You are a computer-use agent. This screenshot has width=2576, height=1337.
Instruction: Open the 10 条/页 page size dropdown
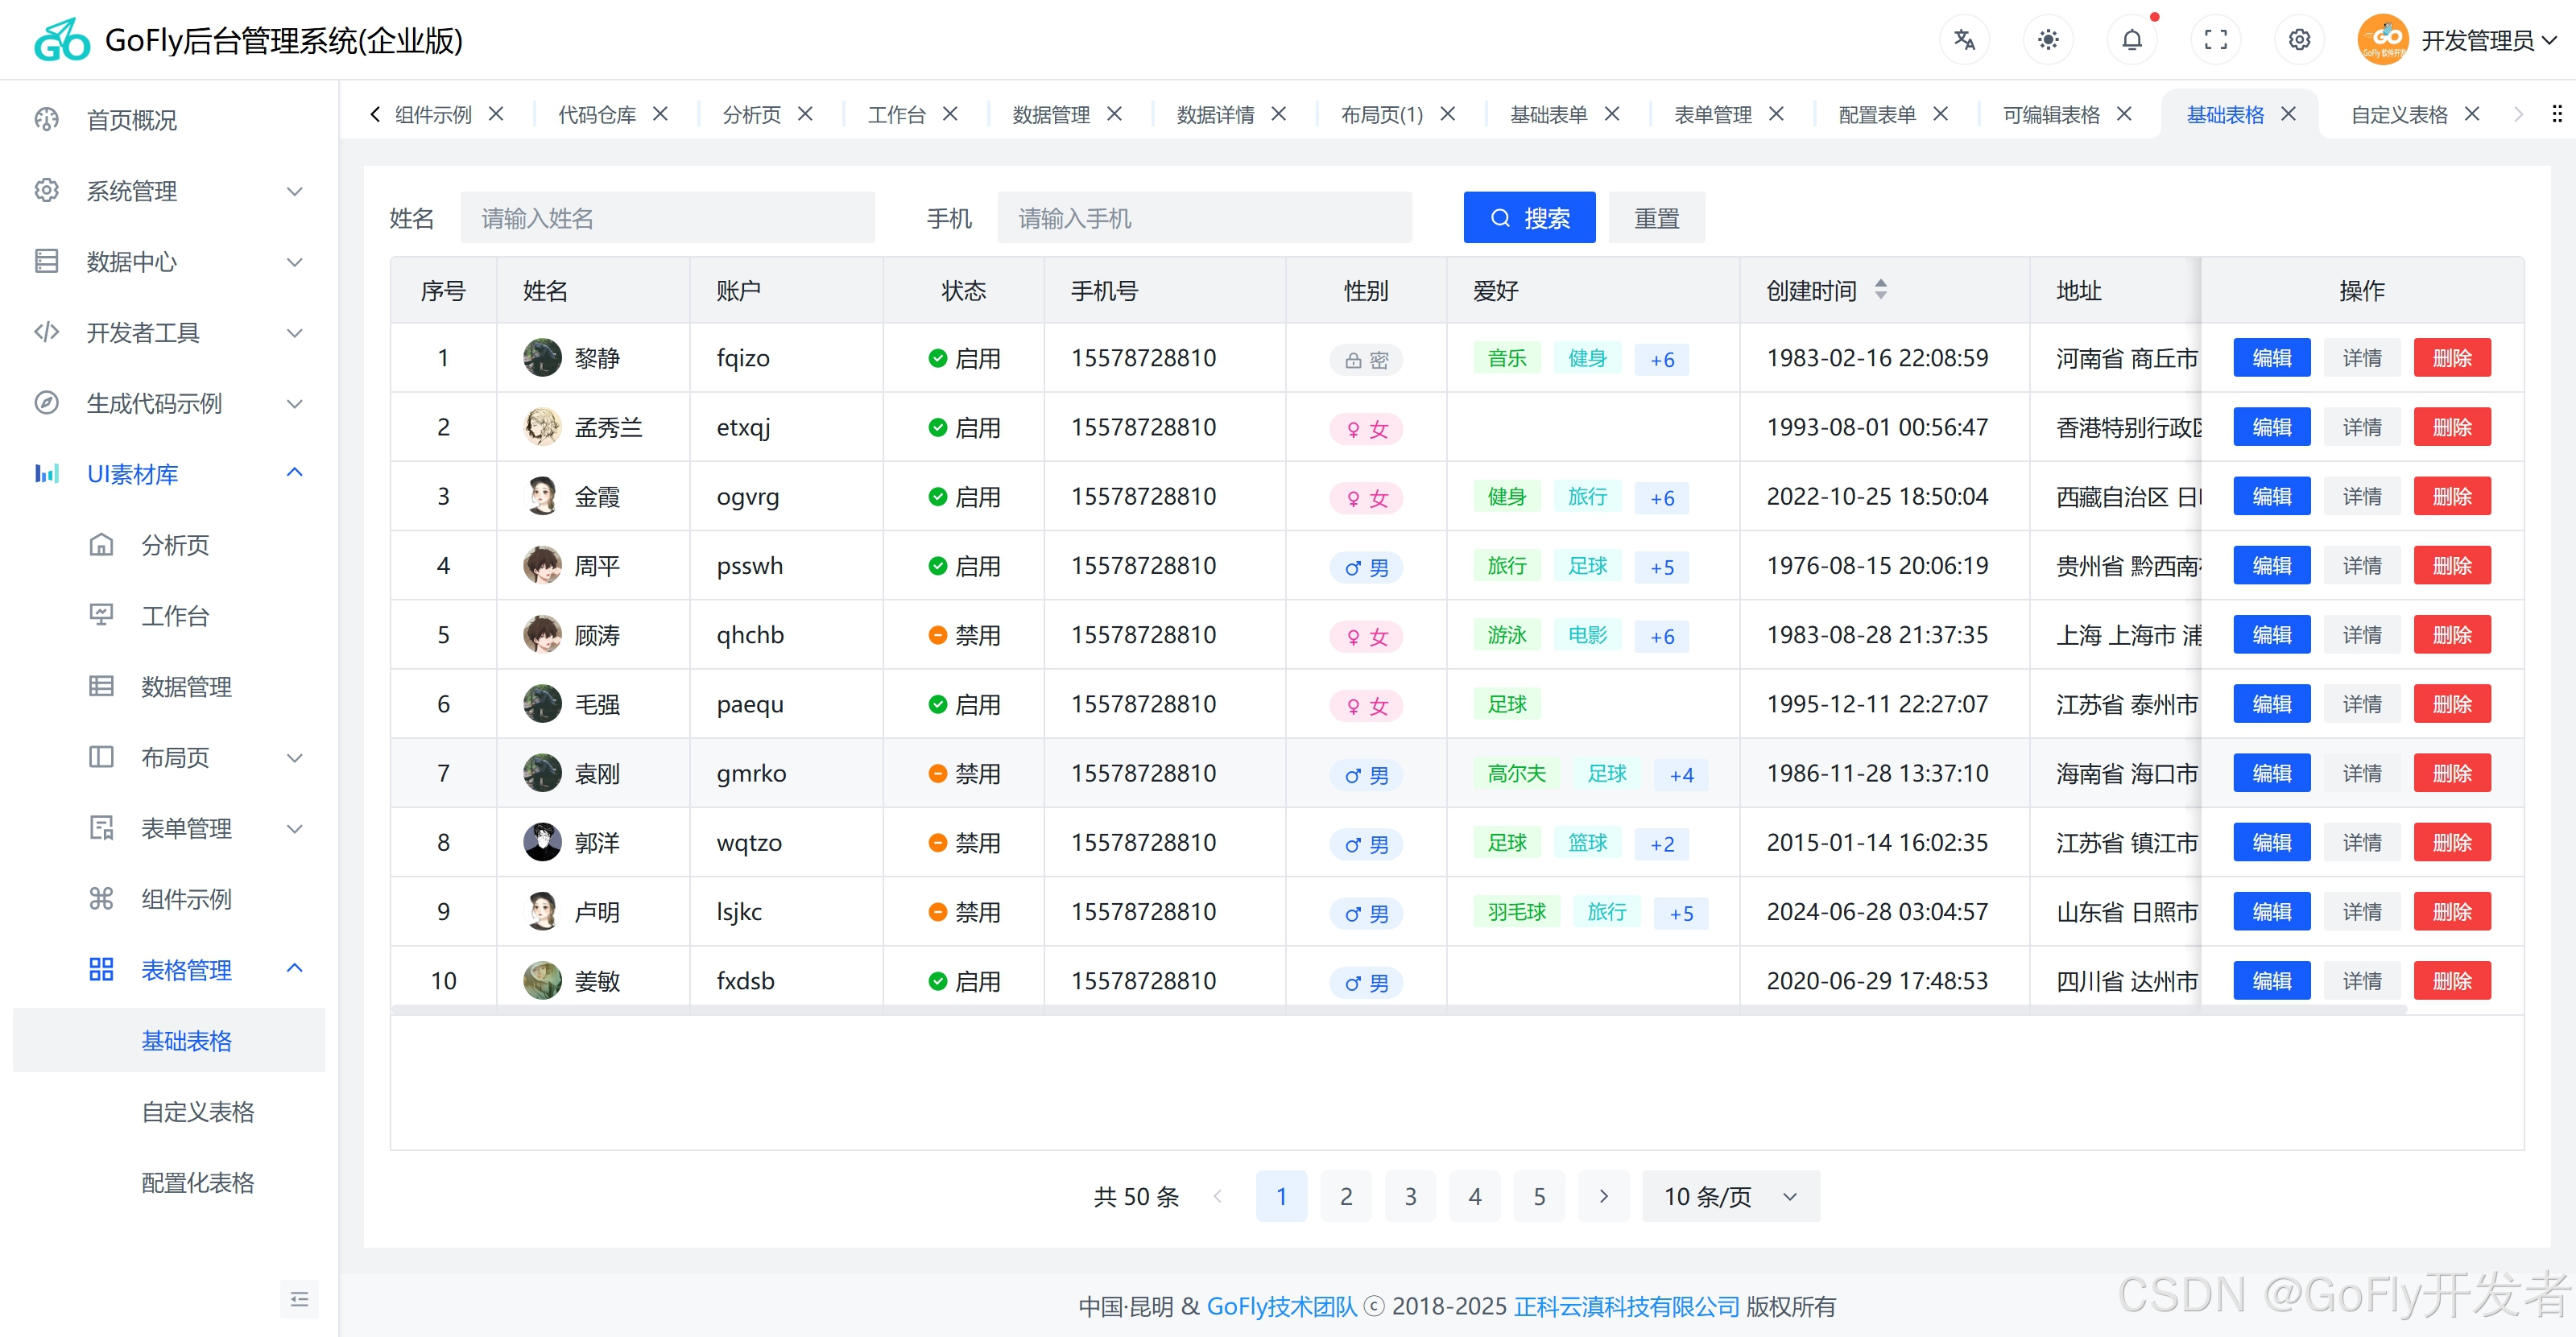pos(1730,1196)
